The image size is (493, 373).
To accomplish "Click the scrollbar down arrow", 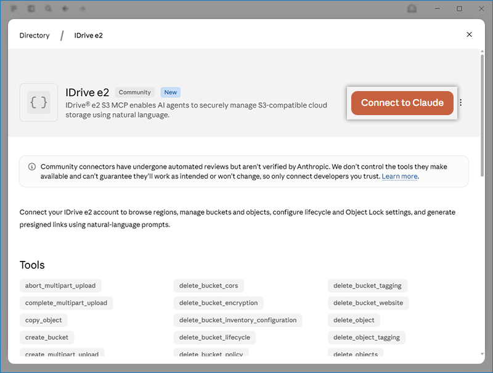I will click(x=482, y=354).
